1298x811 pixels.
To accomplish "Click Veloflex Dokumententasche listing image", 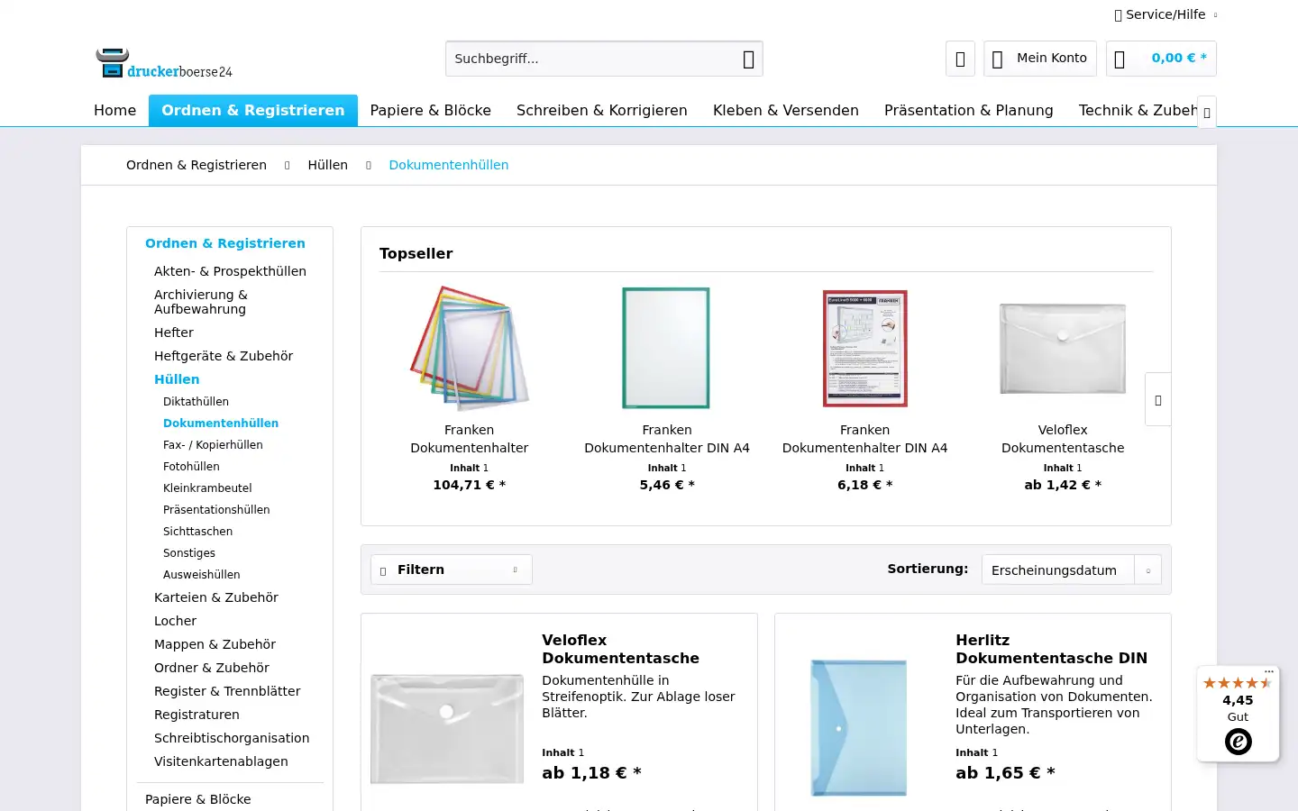I will click(x=447, y=729).
